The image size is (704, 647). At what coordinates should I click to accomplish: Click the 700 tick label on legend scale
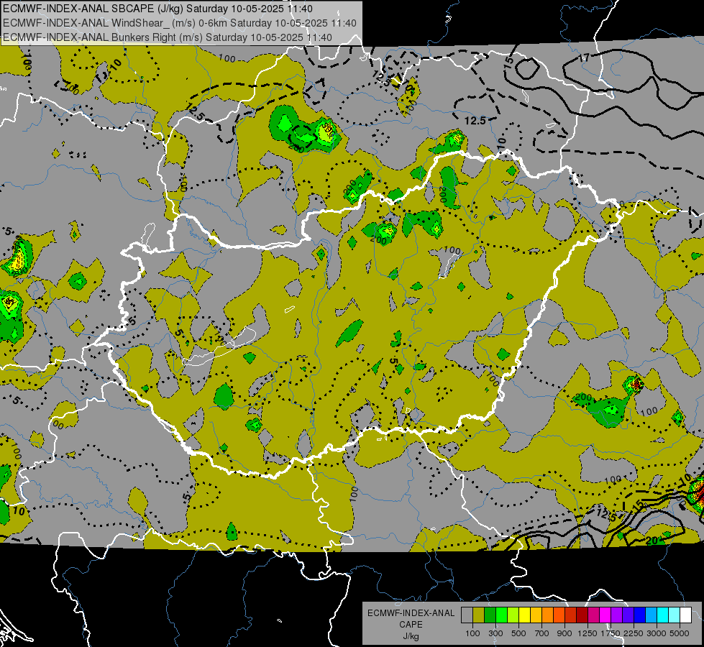coord(542,633)
